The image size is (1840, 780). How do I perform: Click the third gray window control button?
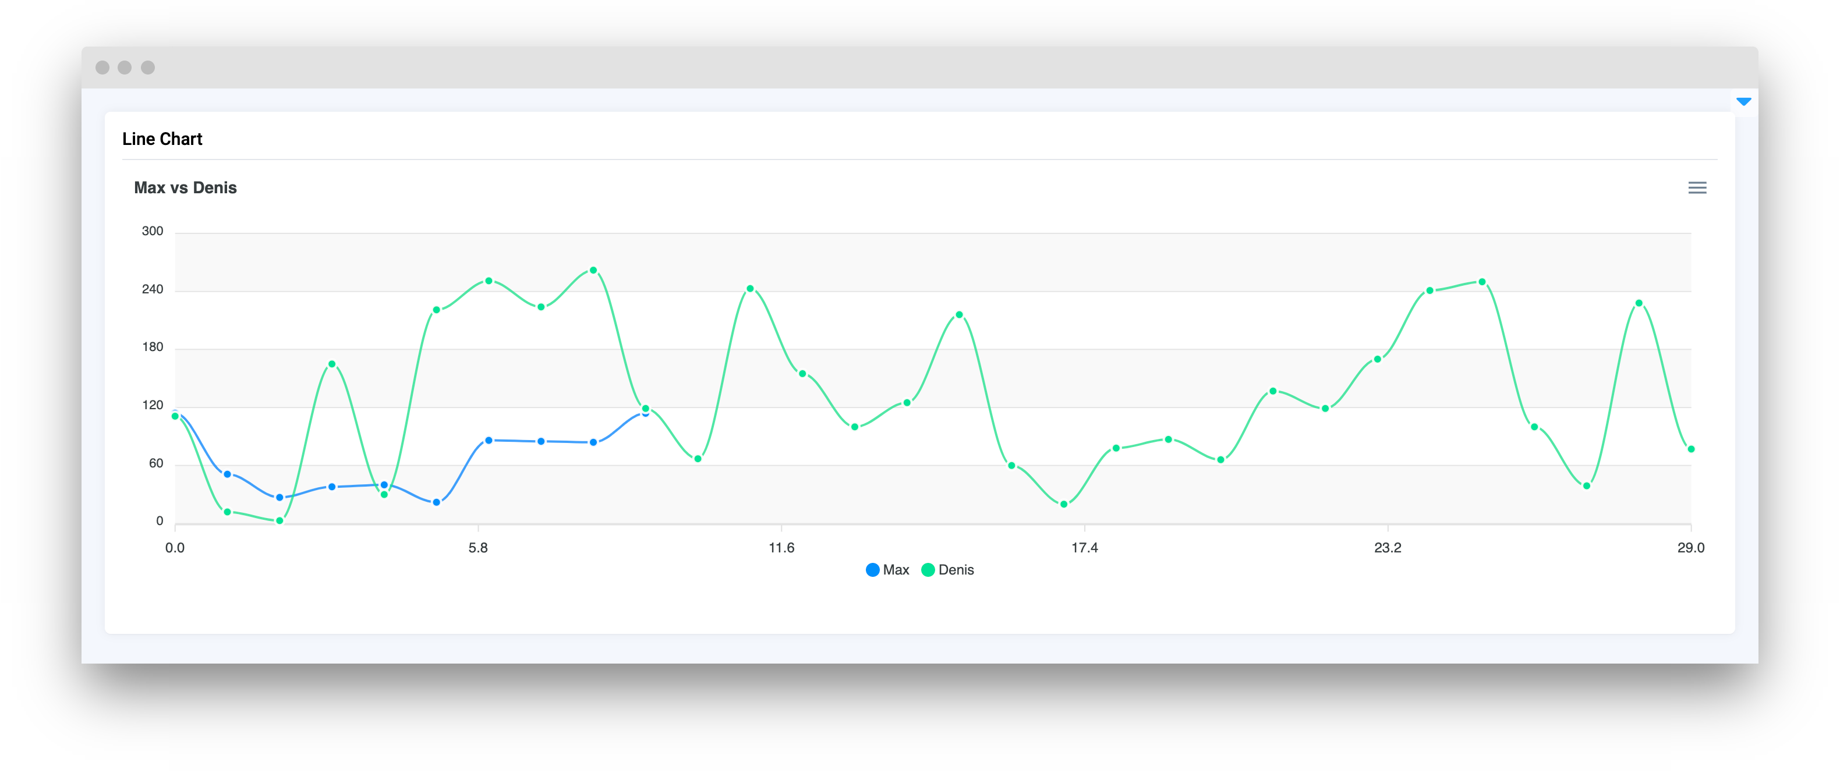(148, 67)
